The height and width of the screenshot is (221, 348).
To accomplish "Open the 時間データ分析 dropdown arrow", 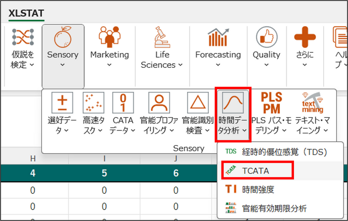I will point(244,131).
